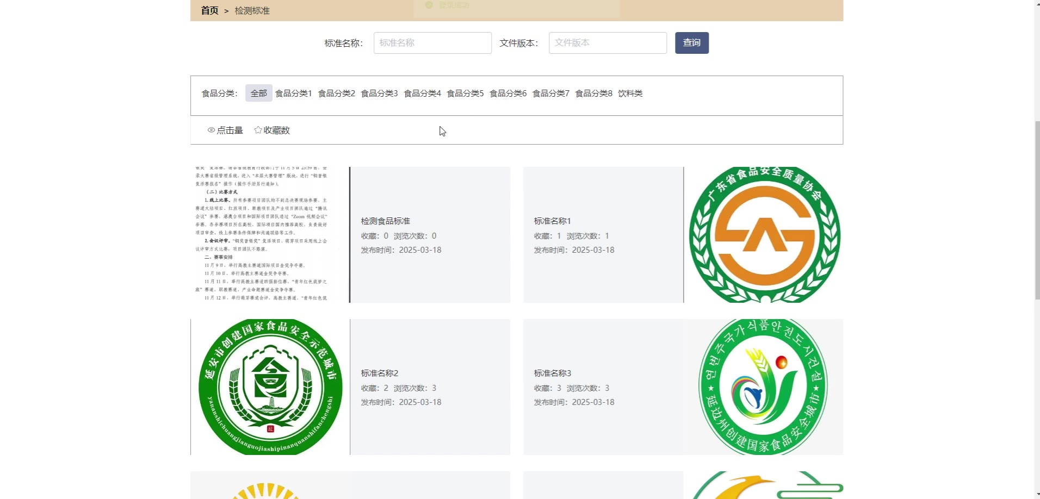The height and width of the screenshot is (499, 1040).
Task: Filter by 饮料类 category
Action: (630, 93)
